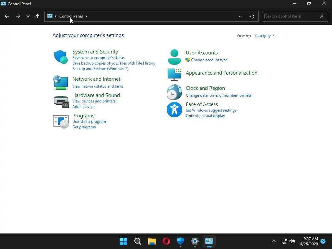Viewport: 332px width, 249px height.
Task: Open Appearance and Personalization category
Action: 221,73
